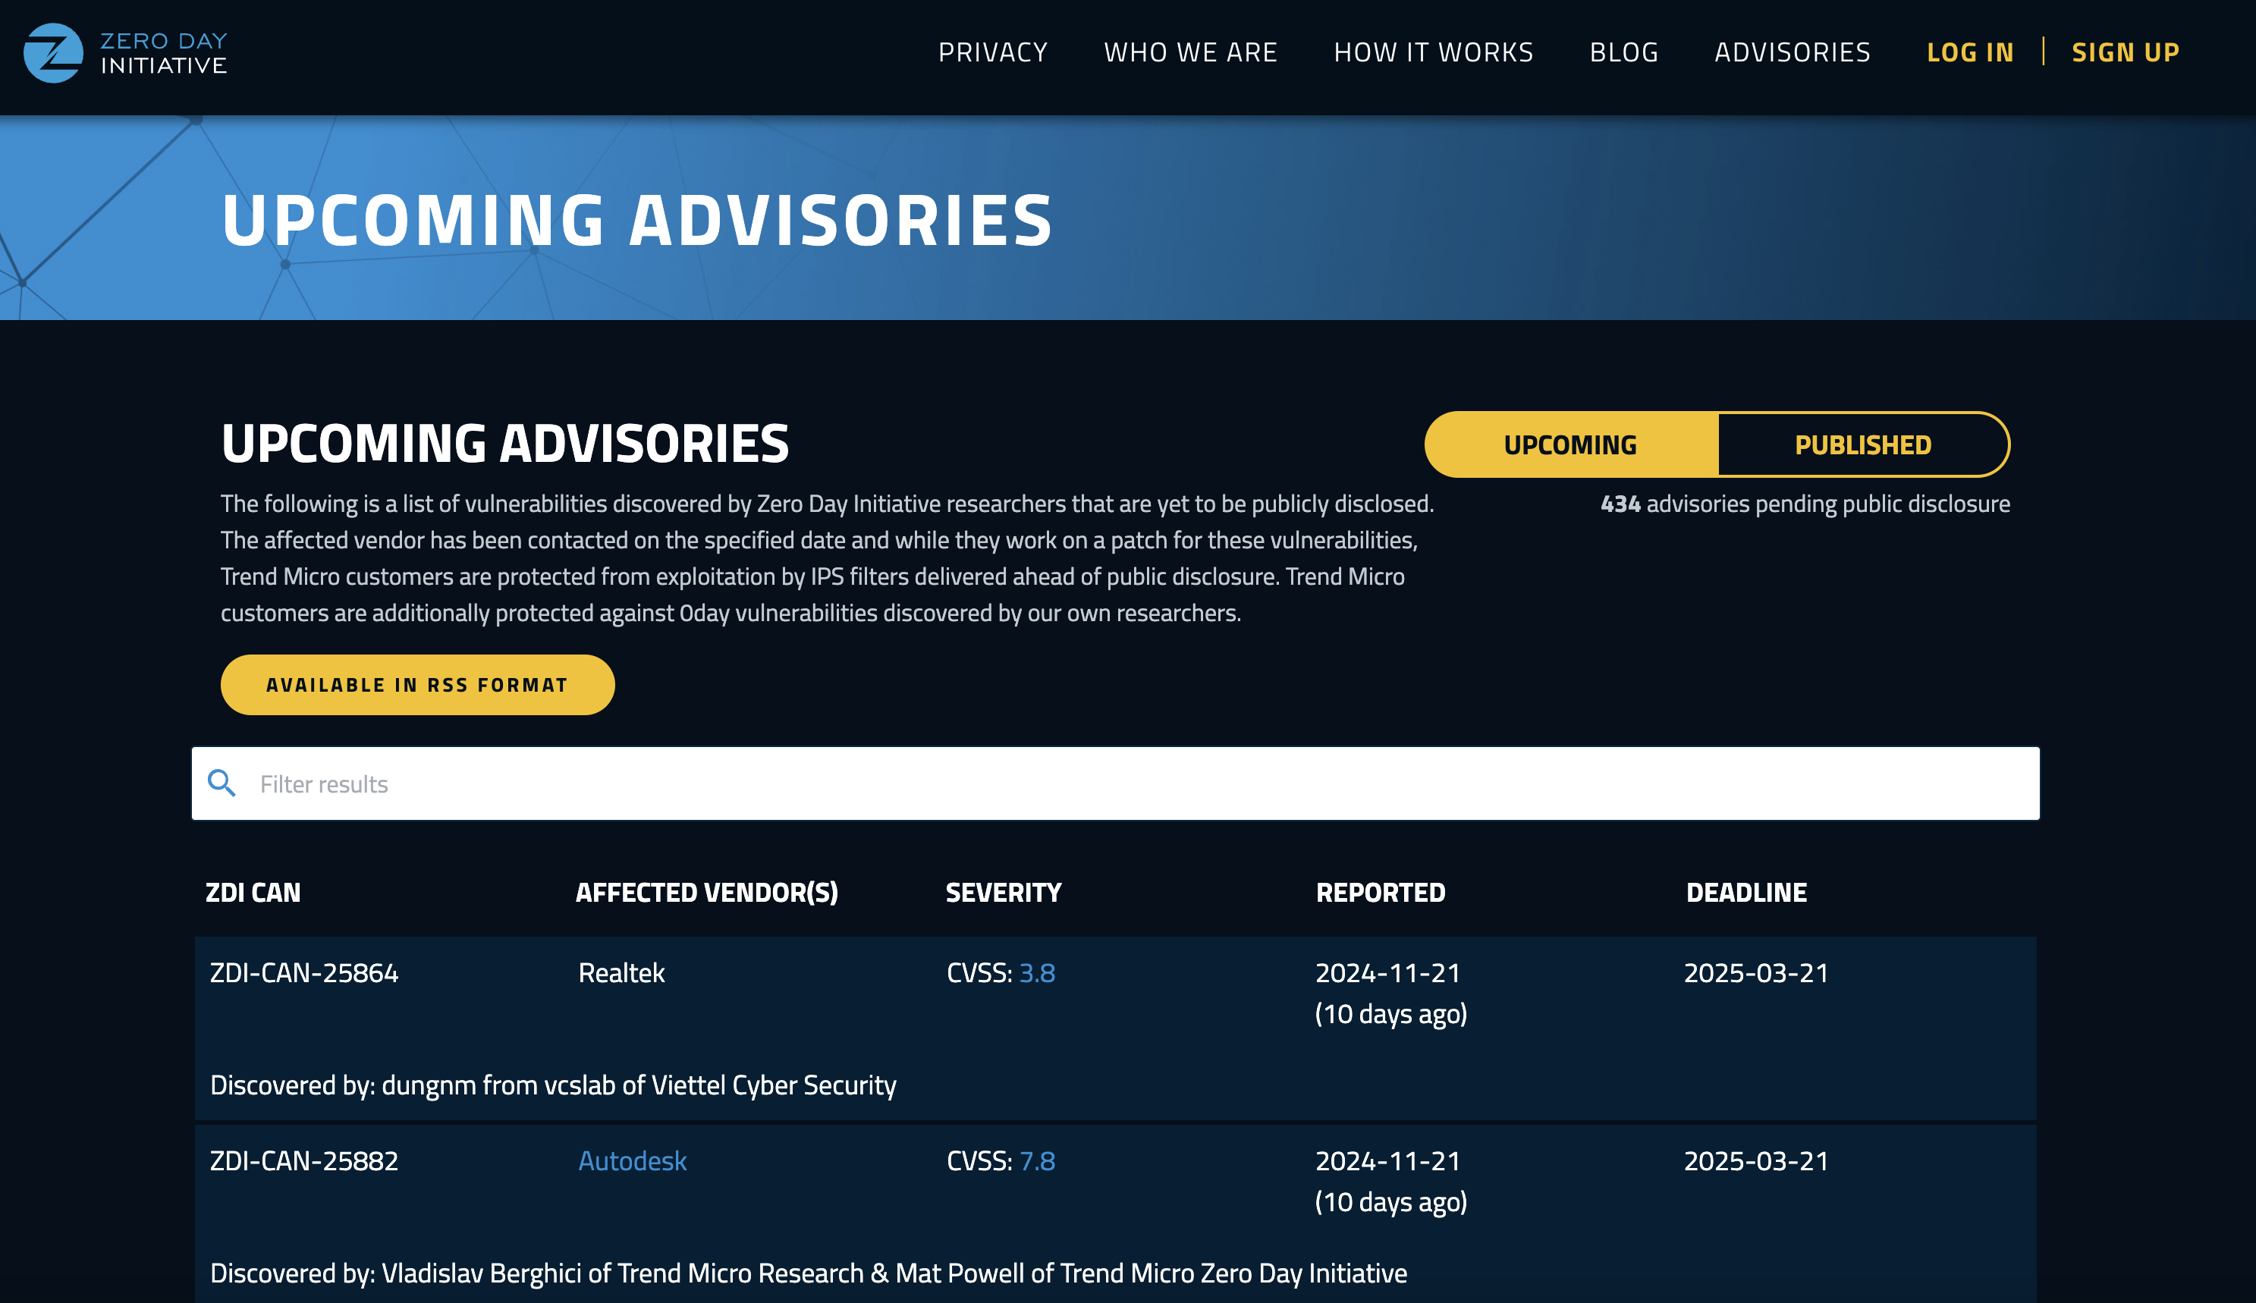Click the ZDI CAN column header
The width and height of the screenshot is (2256, 1303).
(x=253, y=892)
